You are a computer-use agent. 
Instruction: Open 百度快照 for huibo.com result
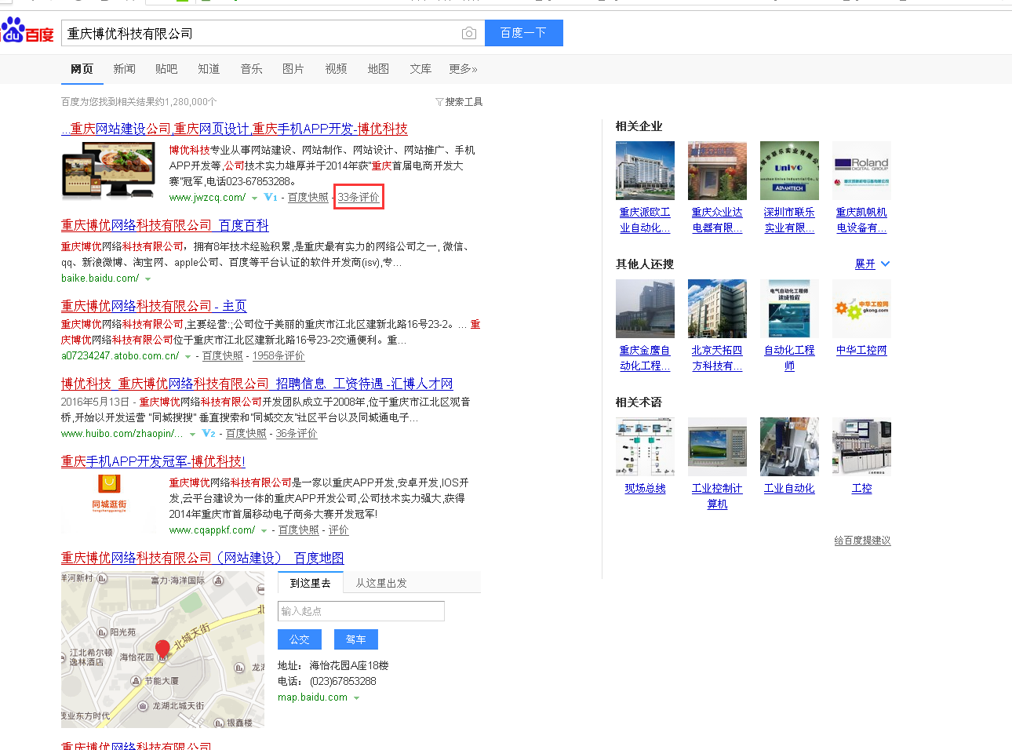(246, 434)
